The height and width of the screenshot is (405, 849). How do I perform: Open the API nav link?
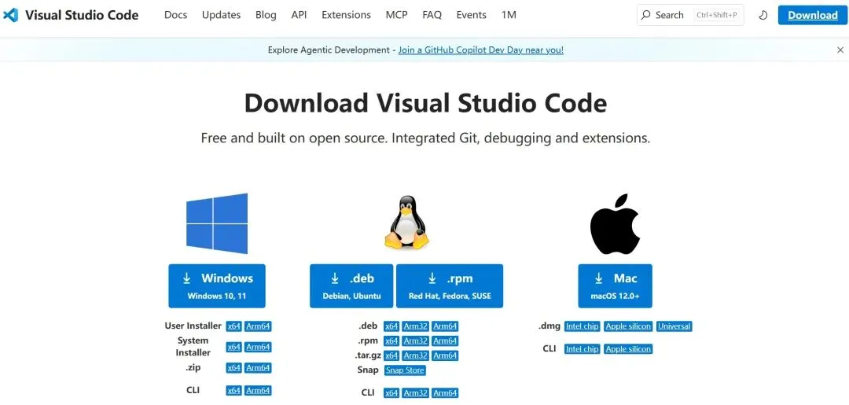[299, 15]
